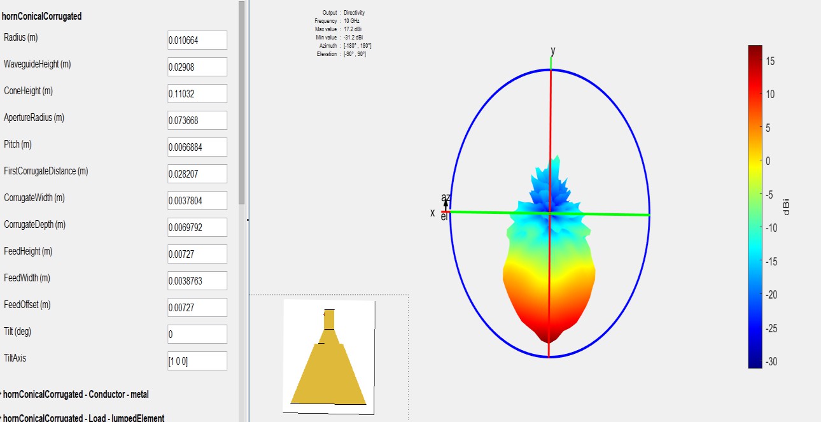Edit the ConeHeight (m) field

[197, 94]
